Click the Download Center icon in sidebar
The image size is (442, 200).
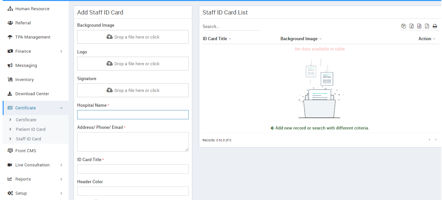[10, 94]
